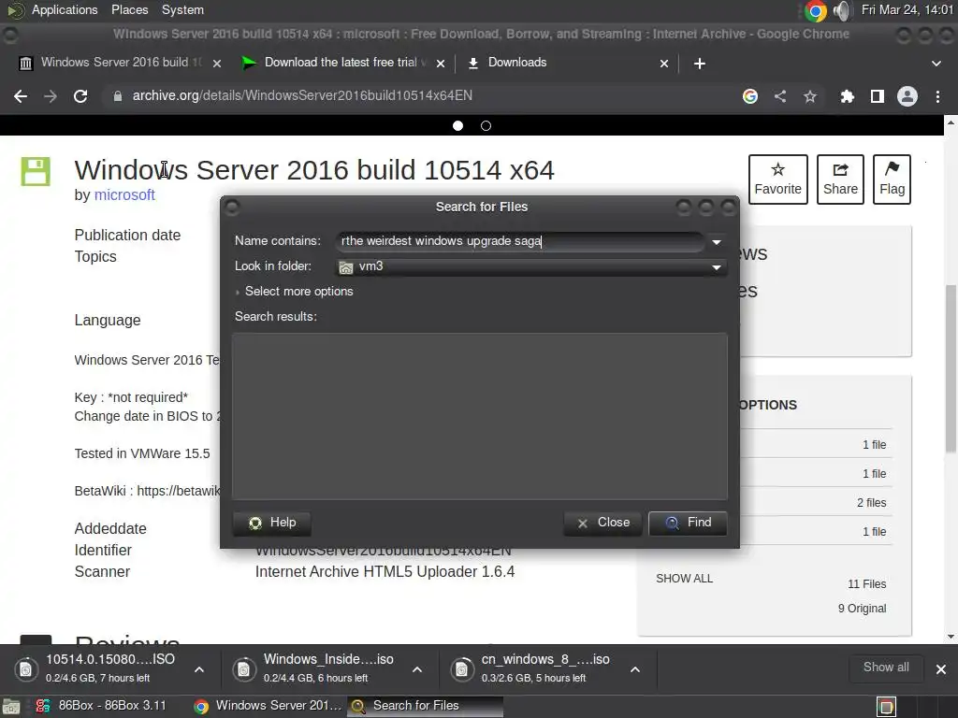958x718 pixels.
Task: Click the cn_windows_8 iso download item
Action: 534,668
